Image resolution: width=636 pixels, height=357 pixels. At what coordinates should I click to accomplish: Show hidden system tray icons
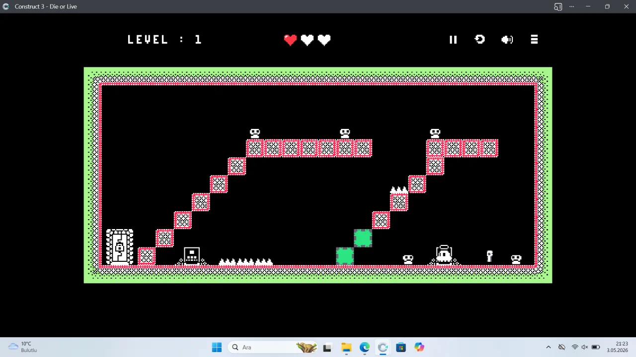point(548,347)
